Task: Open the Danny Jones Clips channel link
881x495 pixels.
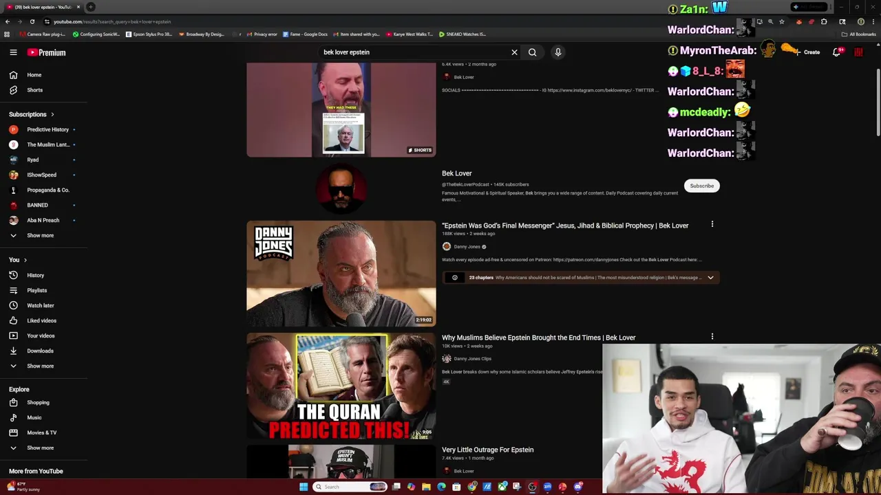Action: (472, 359)
